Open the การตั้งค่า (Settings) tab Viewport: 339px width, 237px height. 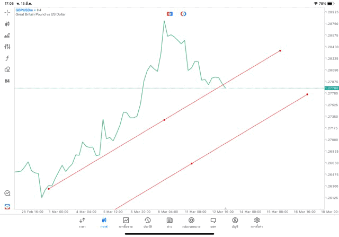coord(257,223)
